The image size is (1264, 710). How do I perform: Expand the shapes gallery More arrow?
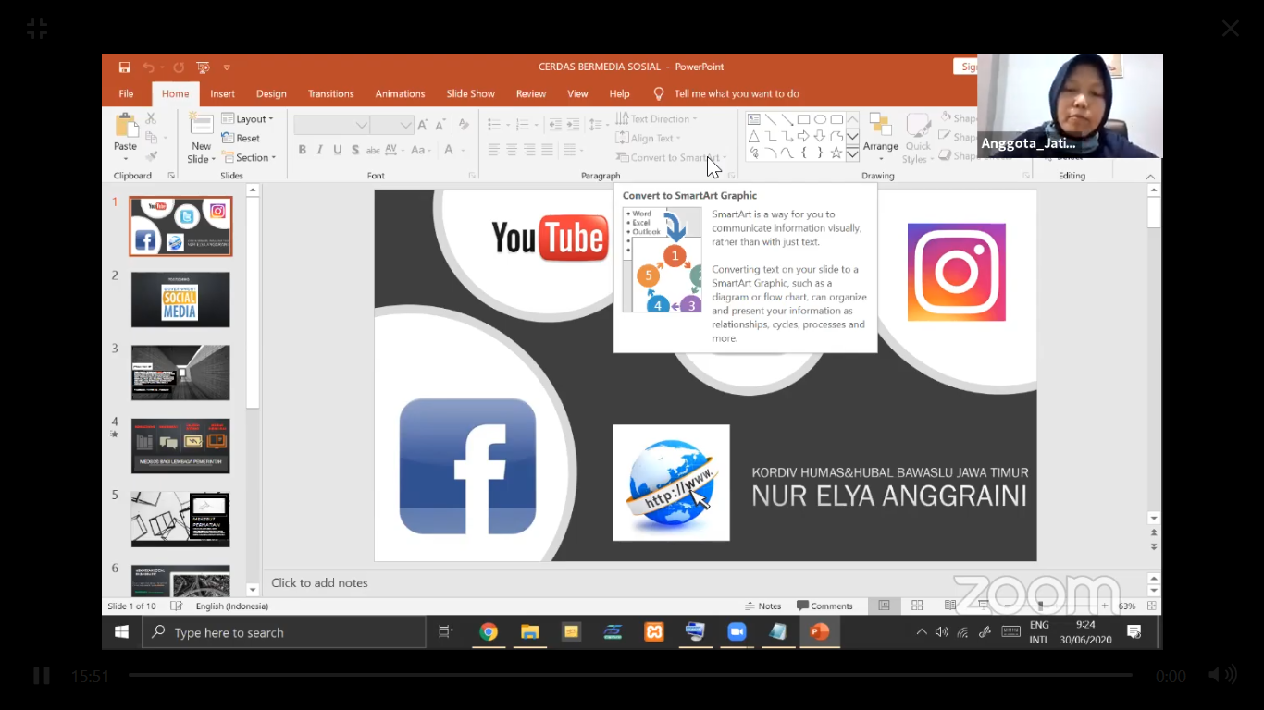[x=852, y=154]
